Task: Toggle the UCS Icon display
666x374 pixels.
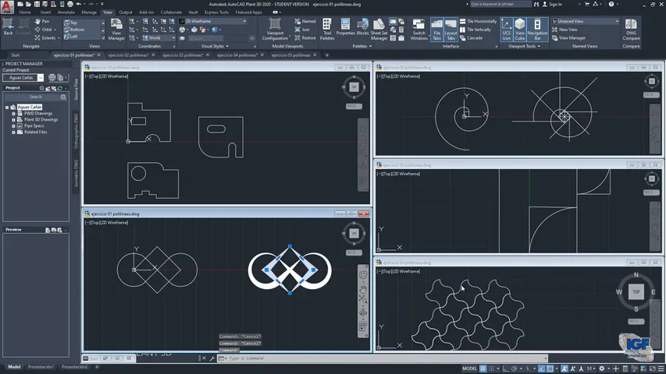Action: [506, 30]
